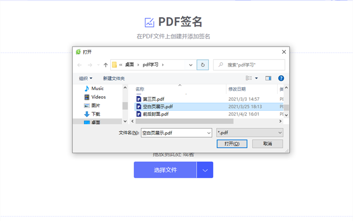This screenshot has width=353, height=221.
Task: Expand the address bar history dropdown
Action: 191,65
